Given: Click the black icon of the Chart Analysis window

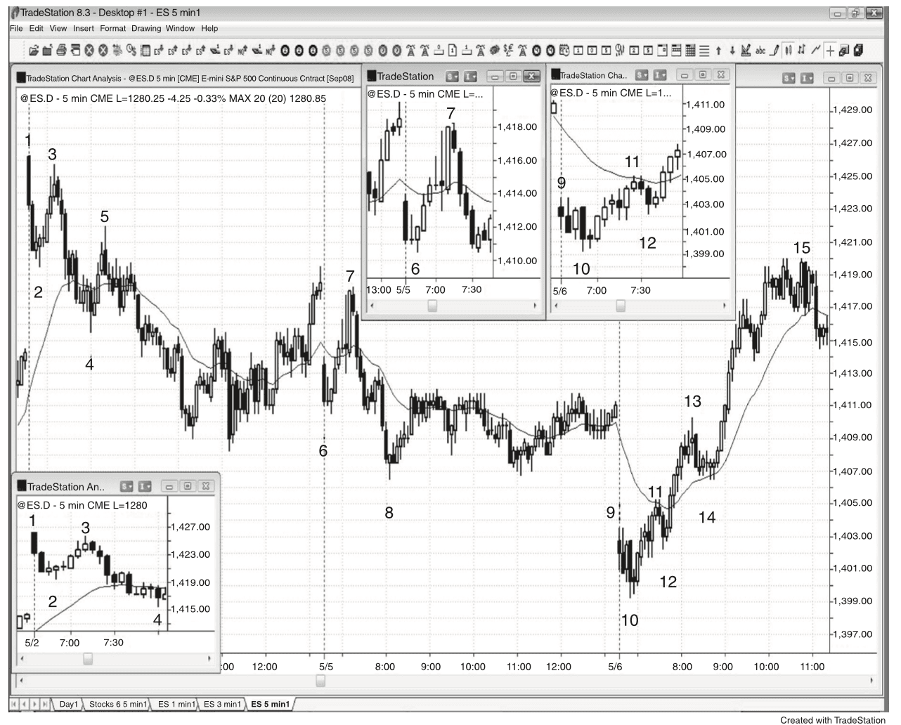Looking at the screenshot, I should tap(21, 78).
